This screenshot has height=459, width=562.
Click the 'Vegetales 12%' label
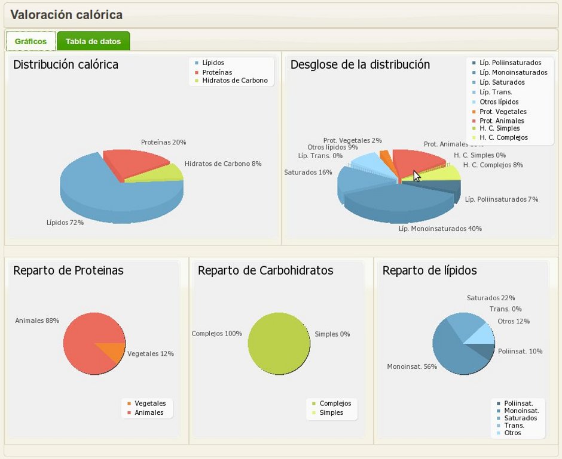pos(151,353)
